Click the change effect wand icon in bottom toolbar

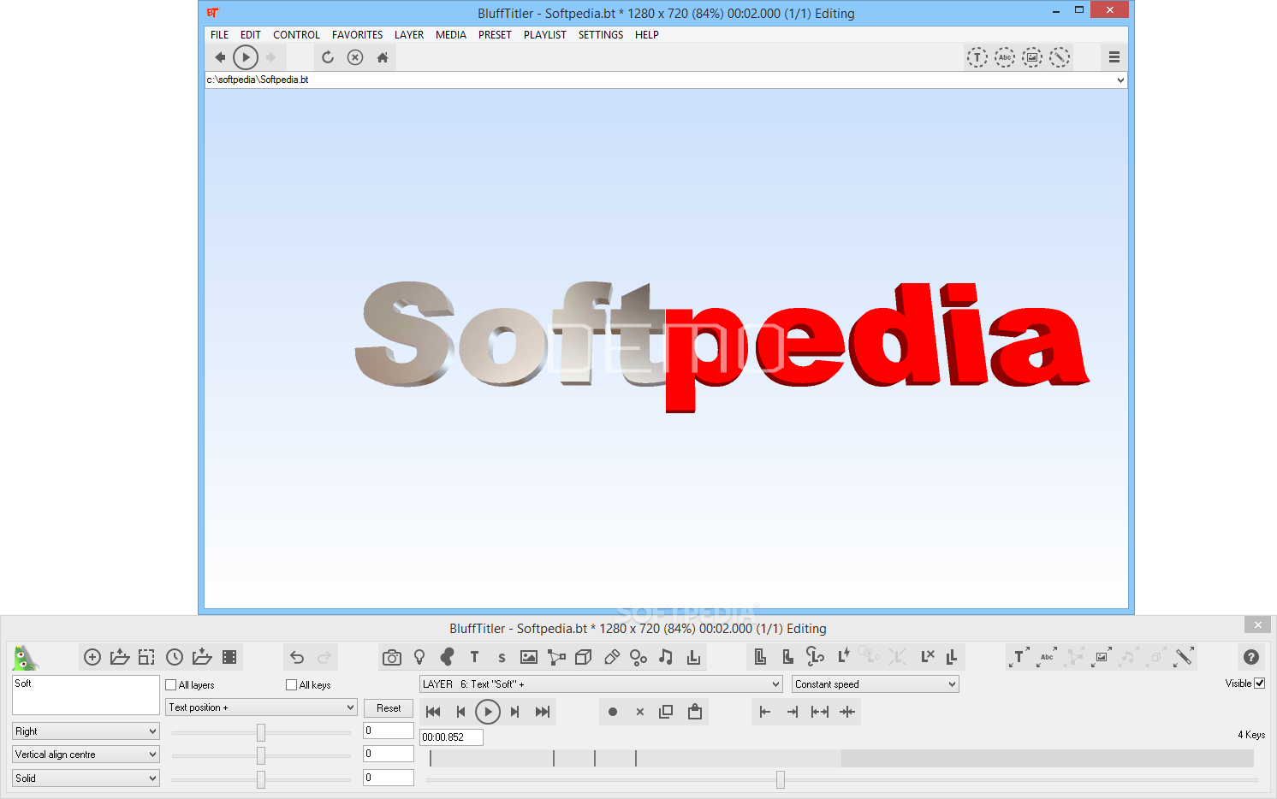1184,657
